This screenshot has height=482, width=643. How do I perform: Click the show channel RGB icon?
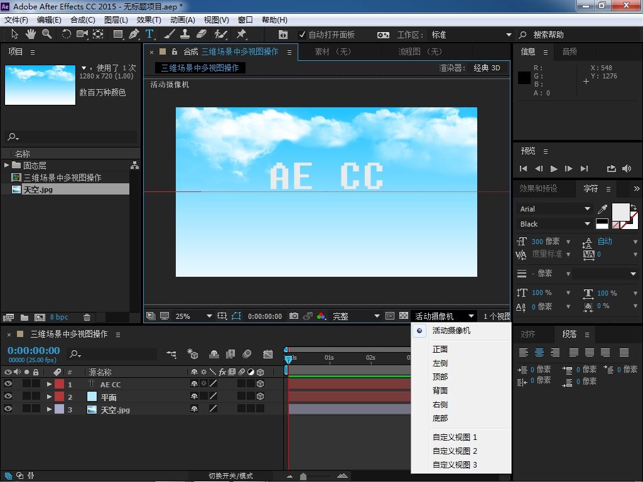pyautogui.click(x=321, y=316)
